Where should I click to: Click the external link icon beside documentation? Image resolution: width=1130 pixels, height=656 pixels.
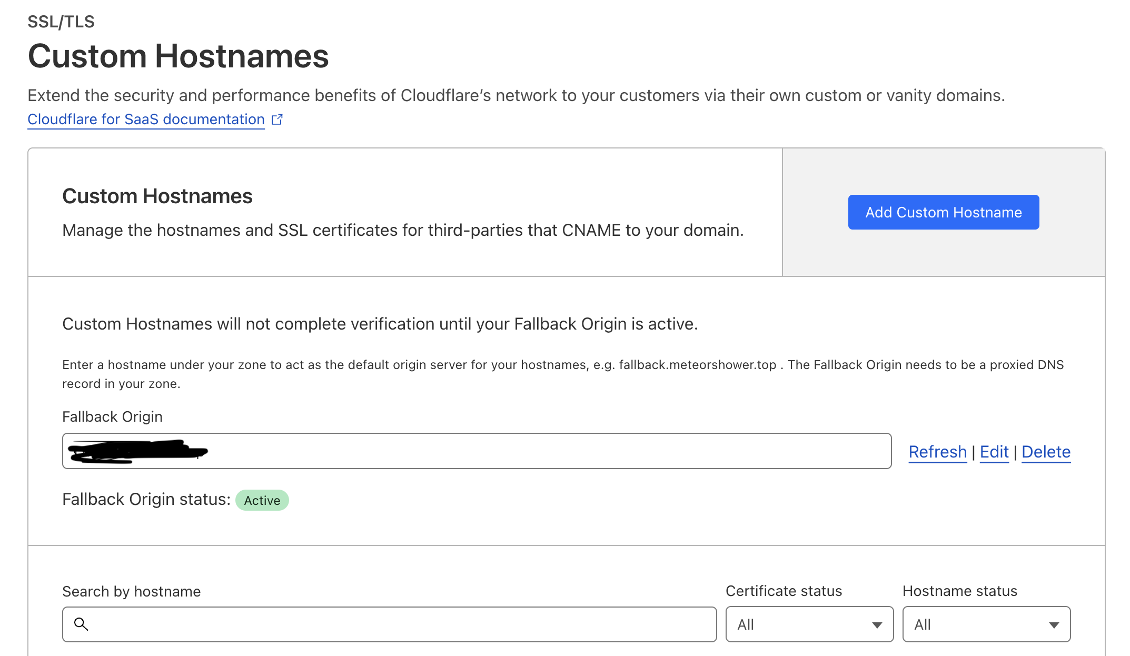point(277,120)
